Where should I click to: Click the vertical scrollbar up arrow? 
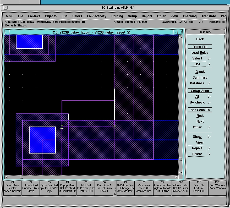point(180,37)
